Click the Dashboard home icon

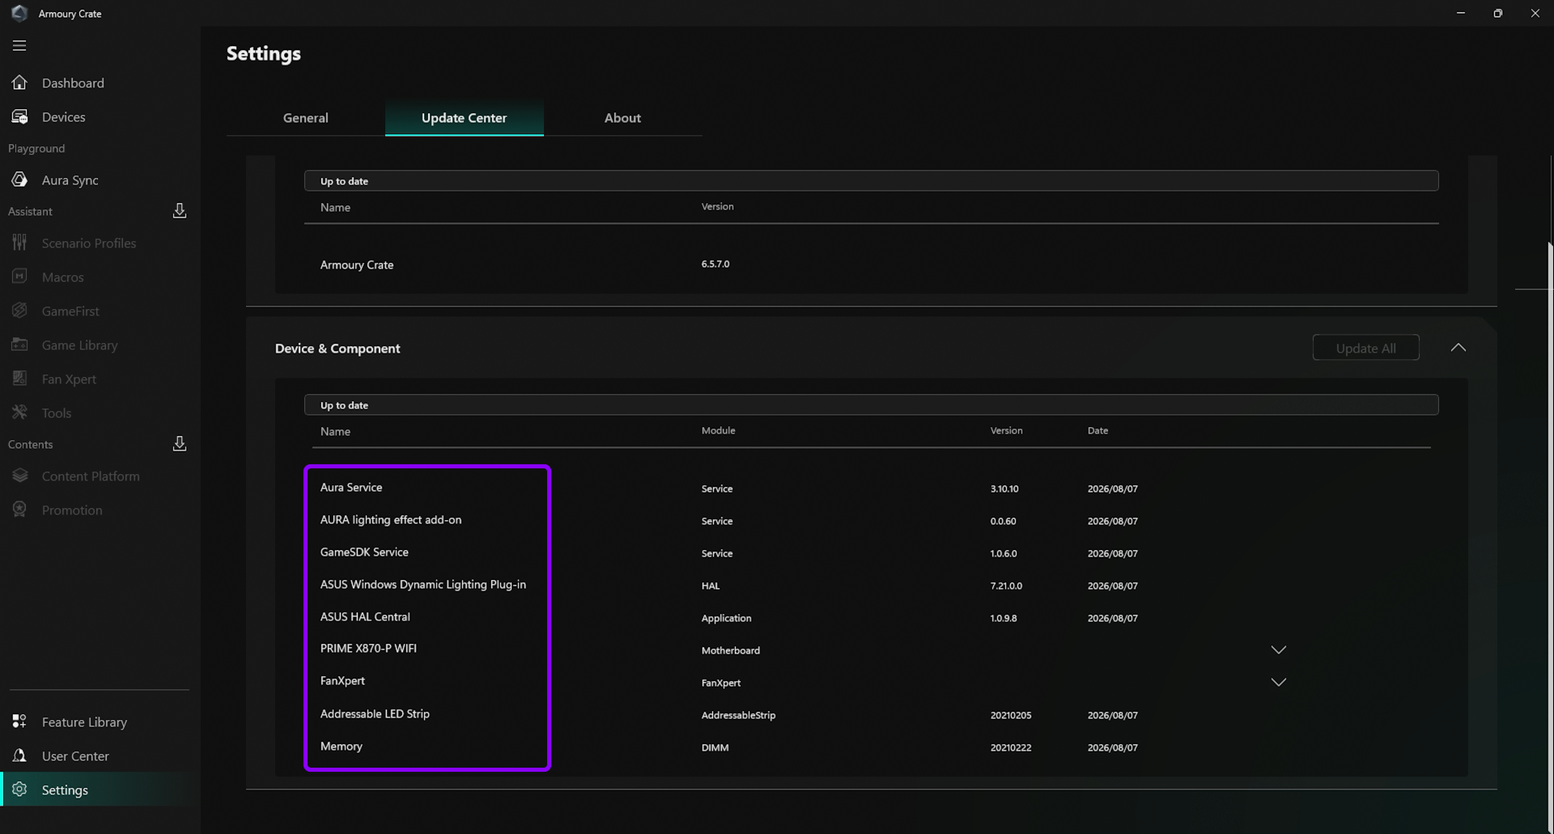[19, 83]
